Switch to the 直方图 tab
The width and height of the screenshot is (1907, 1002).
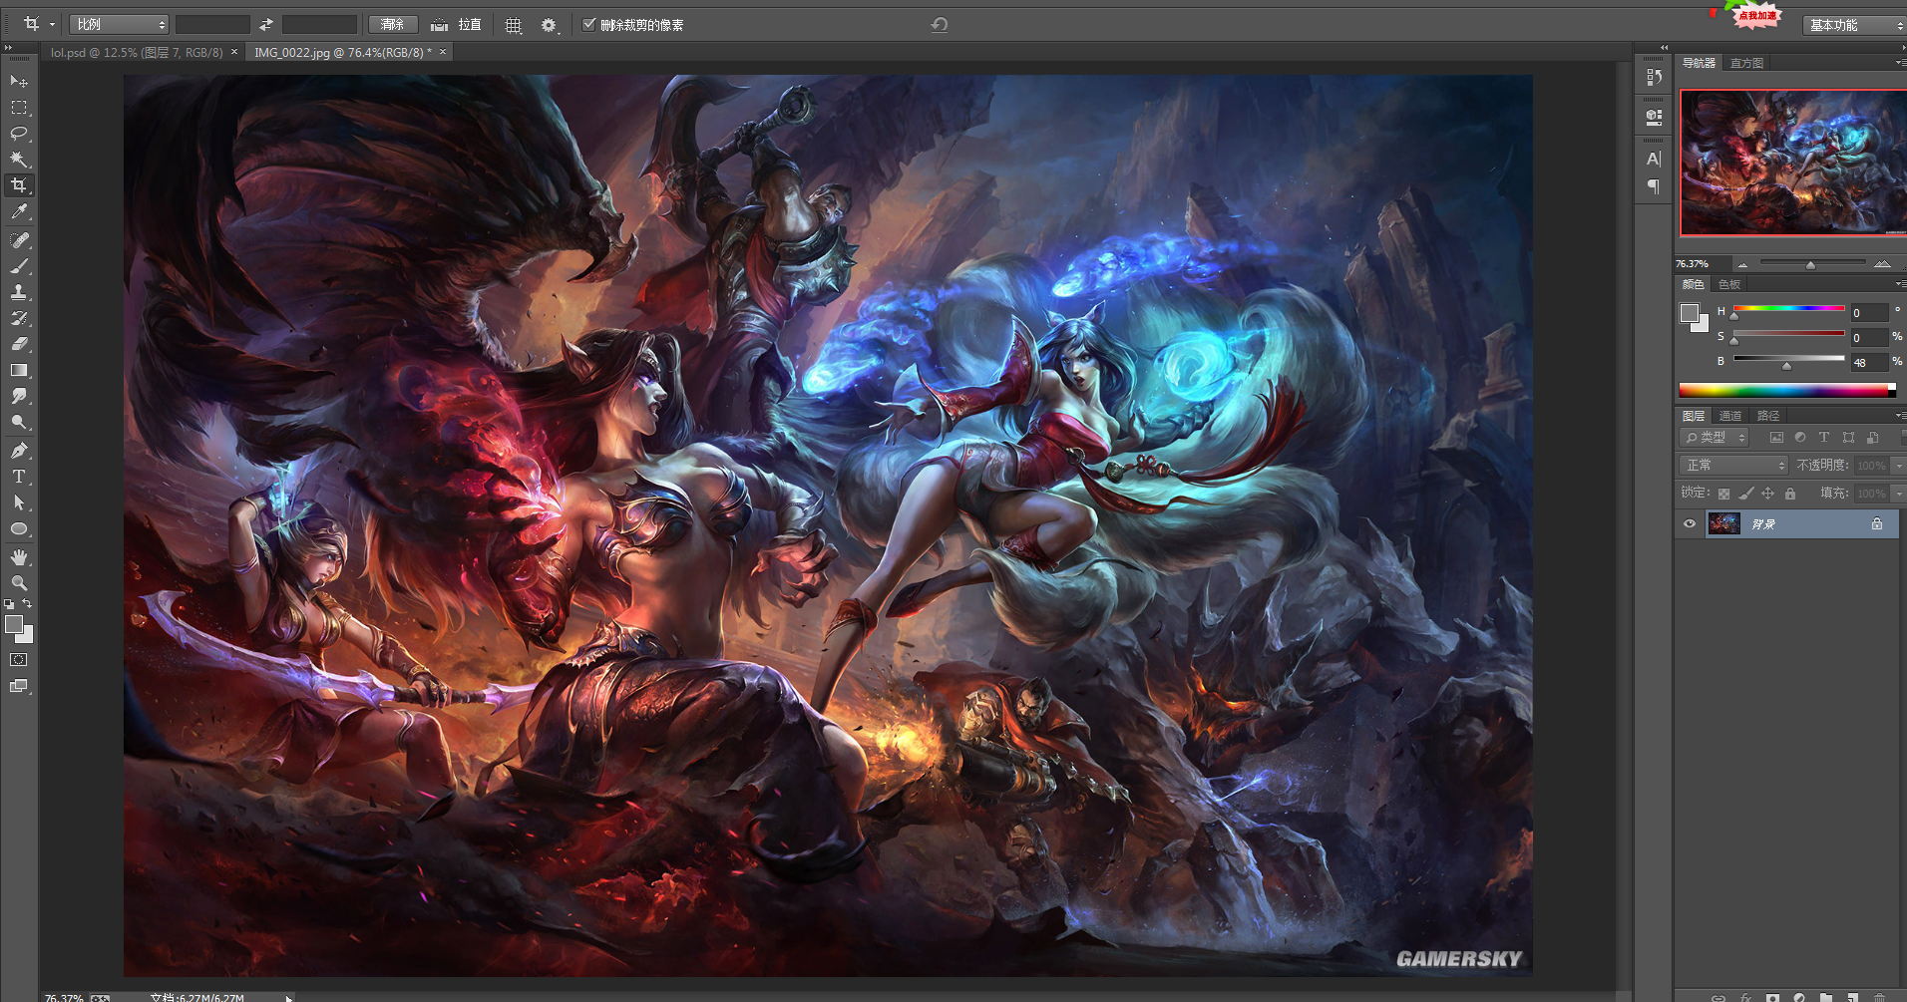(1746, 63)
